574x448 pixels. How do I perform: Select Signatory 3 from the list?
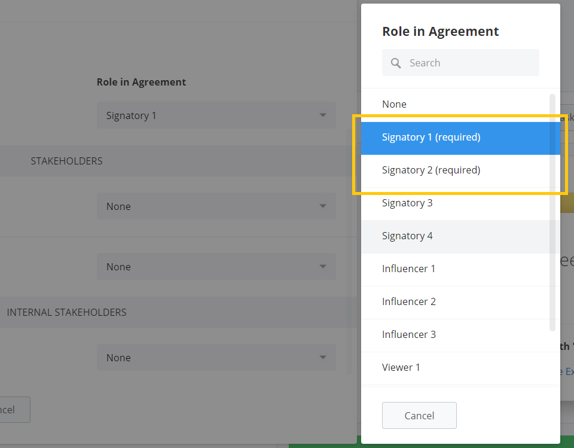[x=460, y=204]
